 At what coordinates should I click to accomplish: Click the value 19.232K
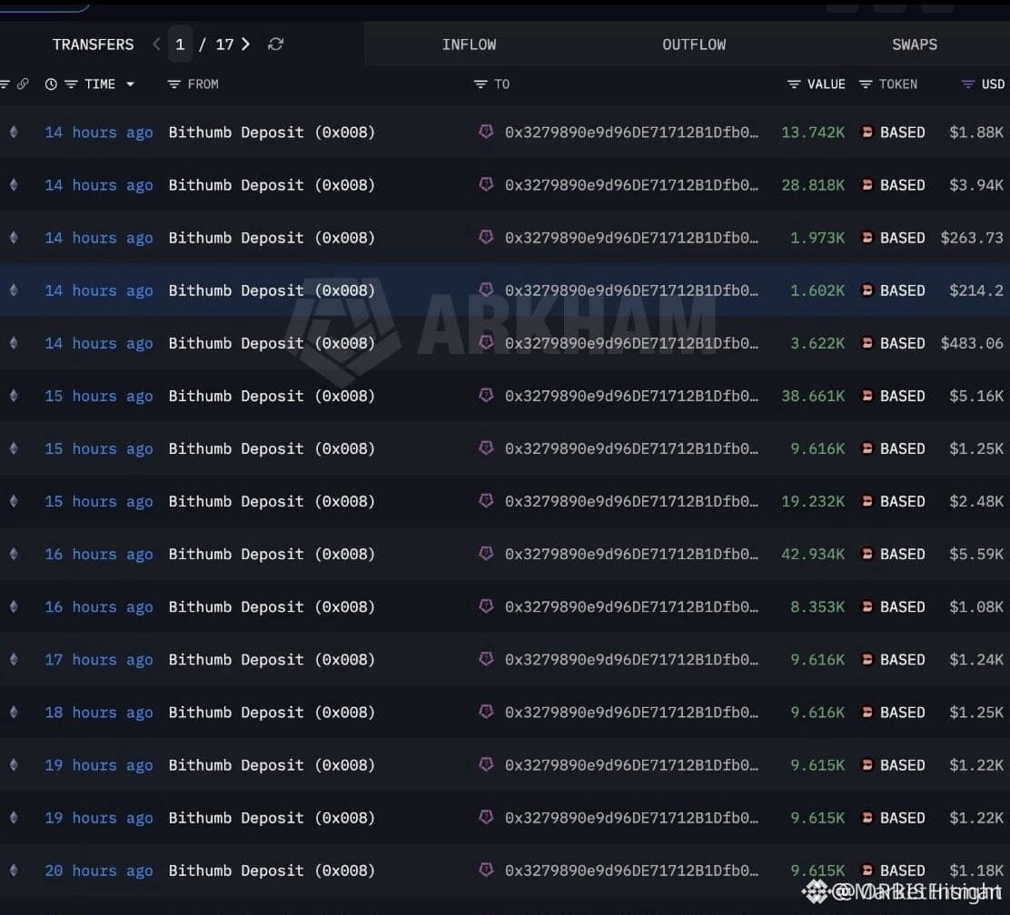pos(813,501)
